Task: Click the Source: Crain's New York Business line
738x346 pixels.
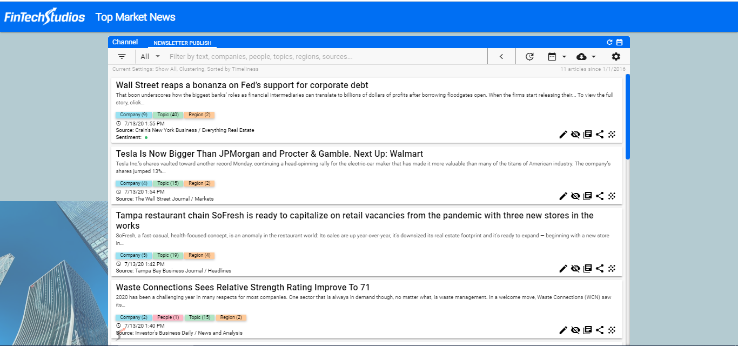Action: 185,130
